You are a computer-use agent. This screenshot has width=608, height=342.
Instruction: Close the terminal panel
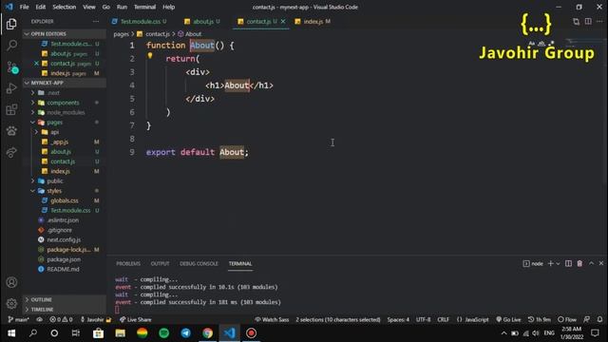tap(601, 263)
